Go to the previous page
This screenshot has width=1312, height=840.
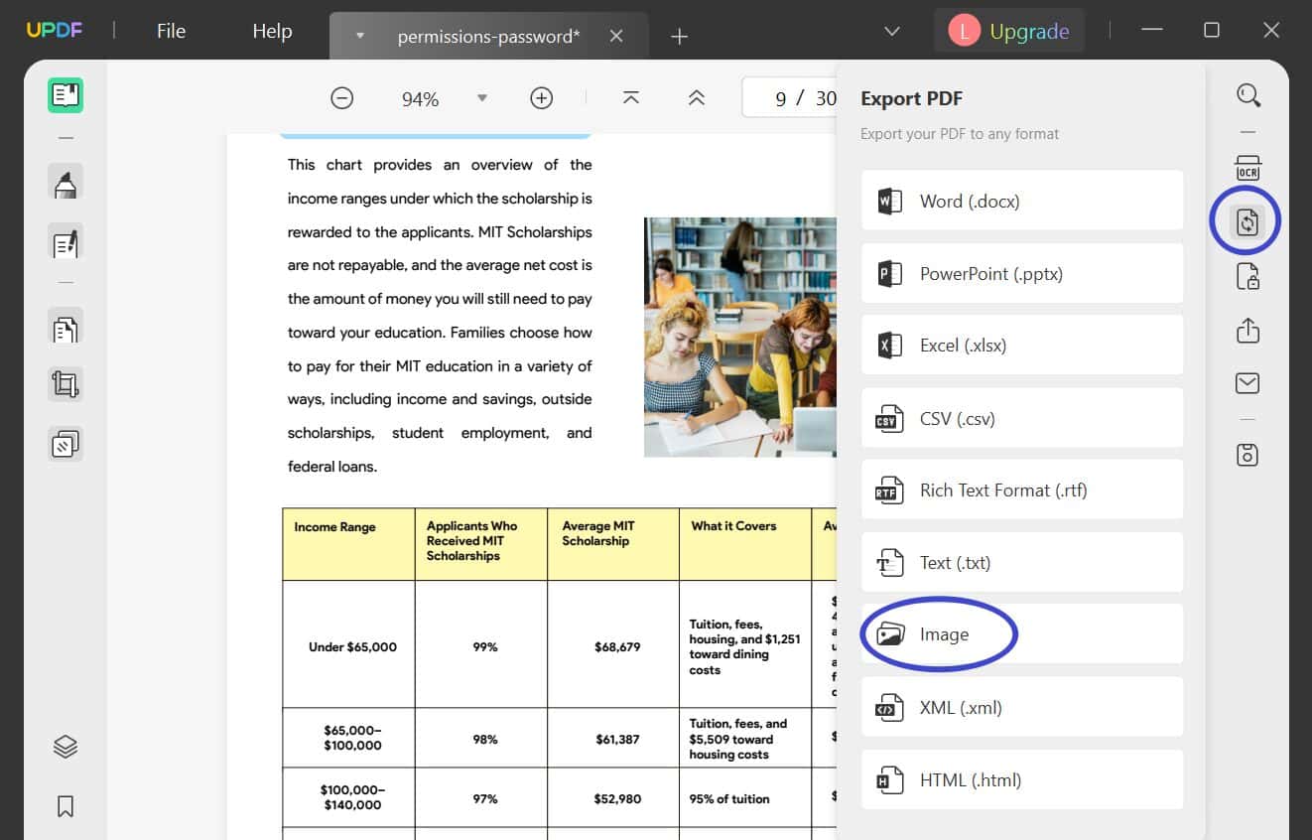tap(697, 97)
